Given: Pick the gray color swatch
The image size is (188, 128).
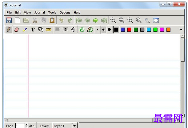Looking at the screenshot, I should 142,30.
